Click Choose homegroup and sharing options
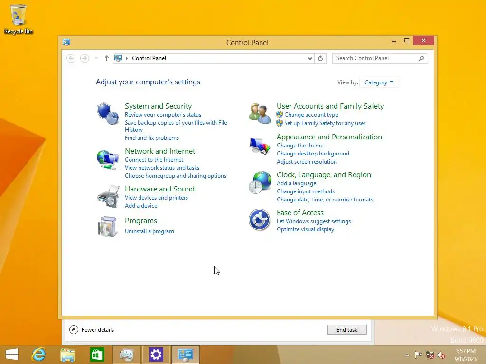The width and height of the screenshot is (486, 364). [x=176, y=176]
